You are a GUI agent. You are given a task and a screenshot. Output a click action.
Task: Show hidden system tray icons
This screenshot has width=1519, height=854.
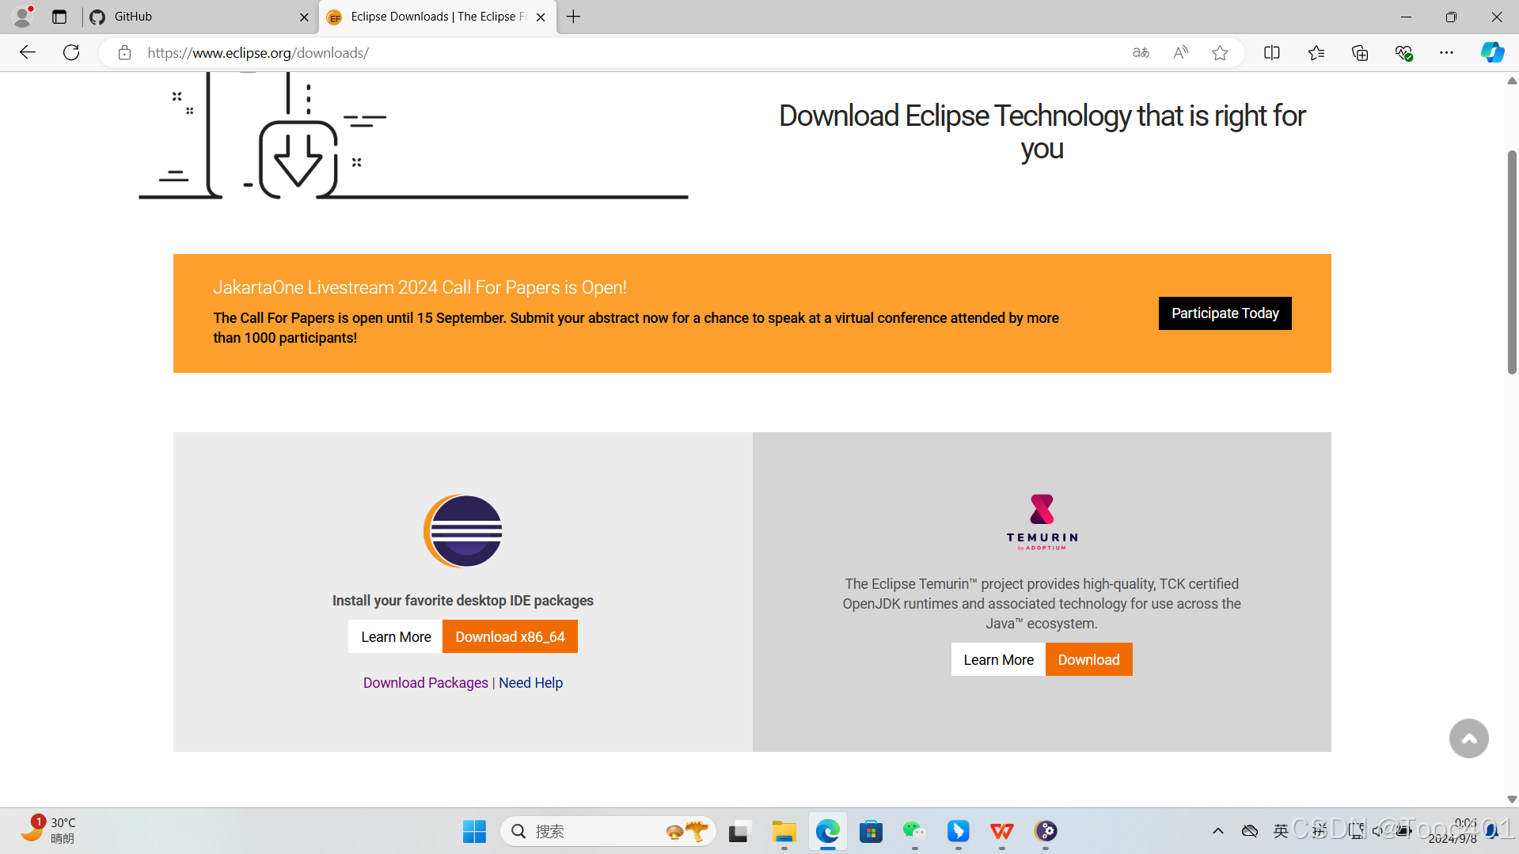pos(1217,831)
